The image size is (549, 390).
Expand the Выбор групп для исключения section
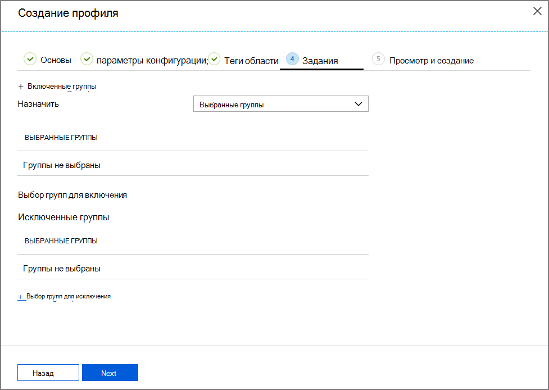pos(67,296)
